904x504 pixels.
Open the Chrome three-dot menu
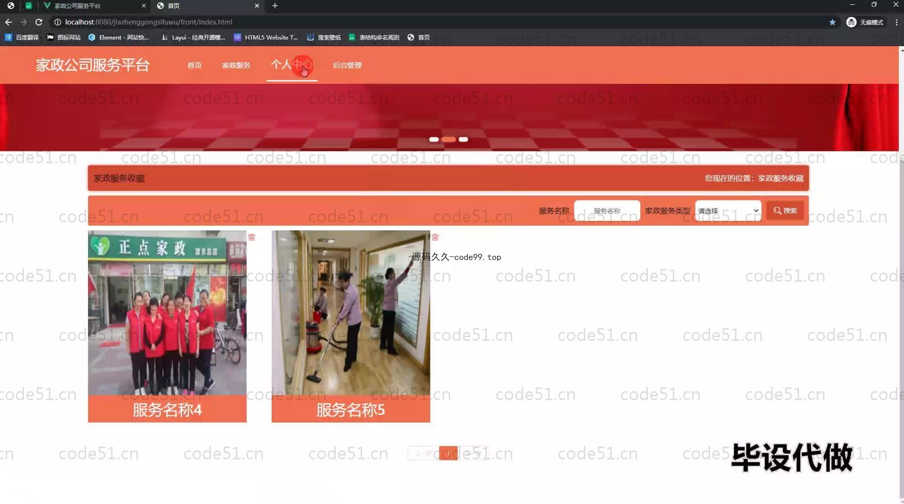[896, 22]
